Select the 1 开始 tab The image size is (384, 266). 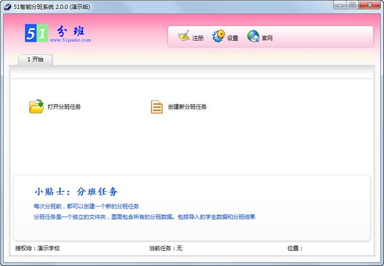click(35, 59)
